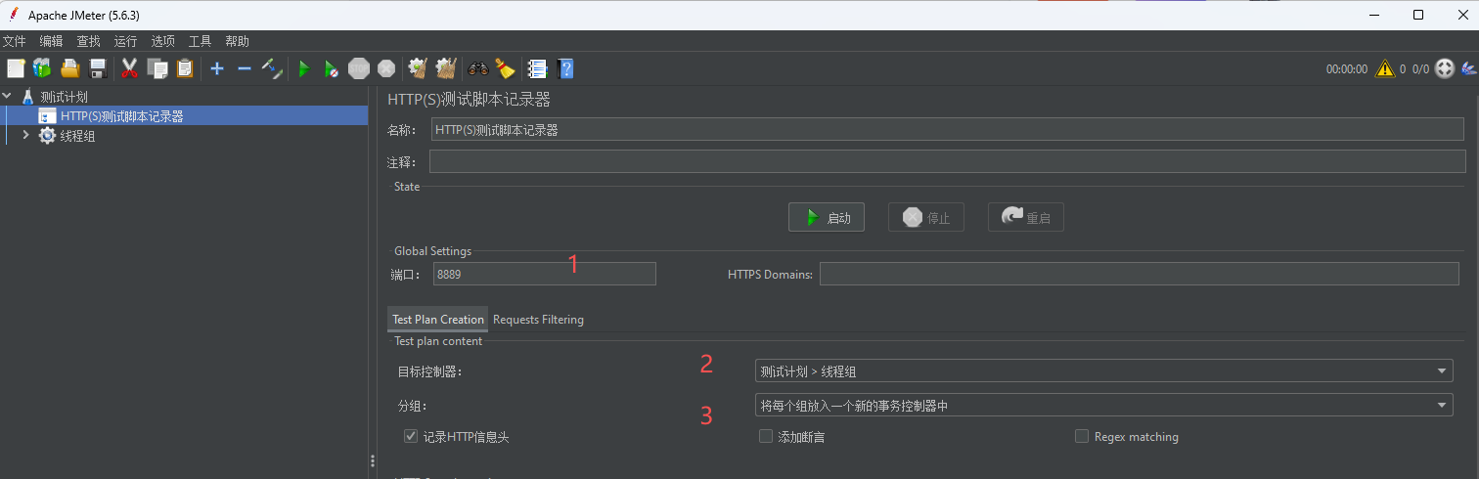Save the test plan with floppy icon
The image size is (1479, 479).
[x=97, y=68]
